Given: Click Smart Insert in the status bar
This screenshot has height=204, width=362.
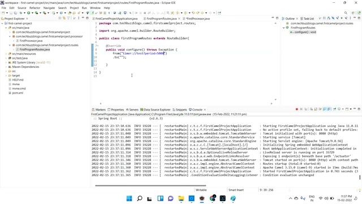Looking at the screenshot, I should 236,190.
